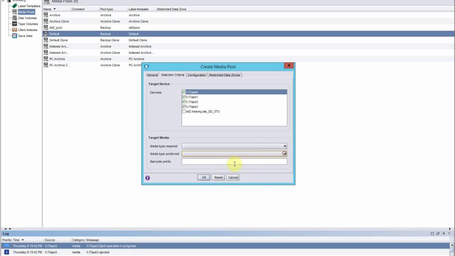Switch to the Restricted Data Zones tab
The height and width of the screenshot is (256, 455).
click(x=224, y=75)
